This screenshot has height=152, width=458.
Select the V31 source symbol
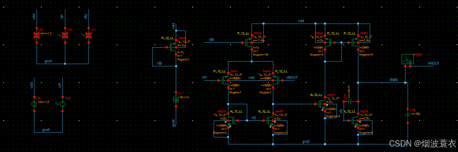point(89,35)
